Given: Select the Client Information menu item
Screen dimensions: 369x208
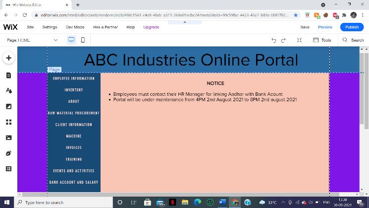Looking at the screenshot, I should (x=74, y=125).
